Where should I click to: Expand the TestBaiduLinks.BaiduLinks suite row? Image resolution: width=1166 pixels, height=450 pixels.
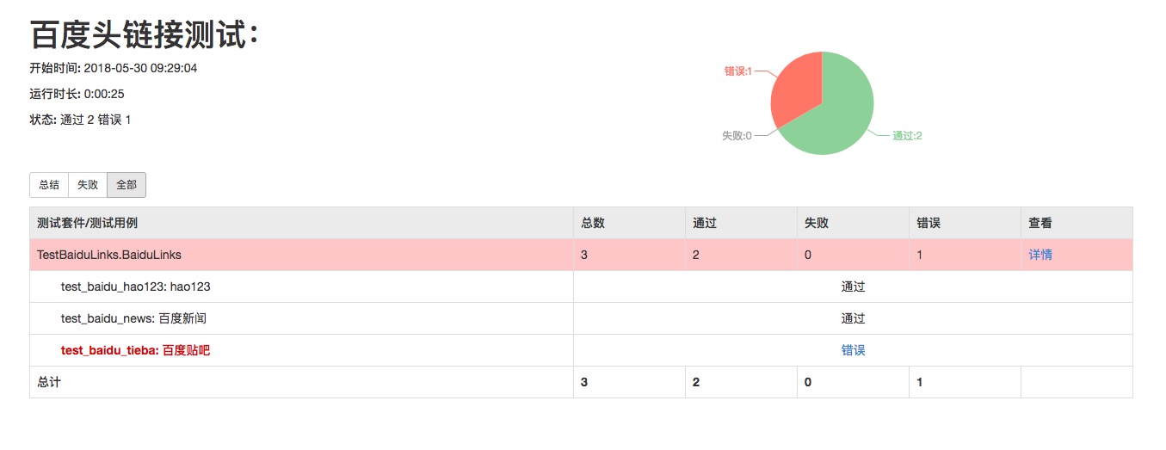109,255
